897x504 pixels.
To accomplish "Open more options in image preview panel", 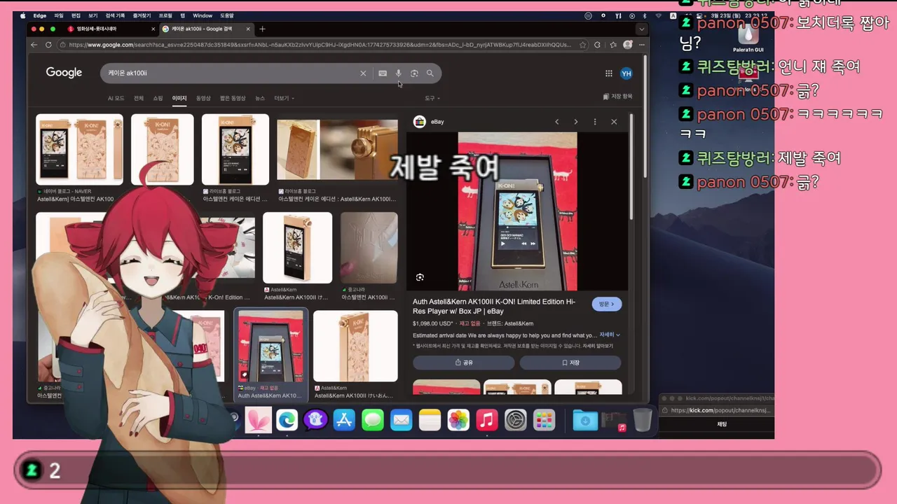I will point(595,122).
